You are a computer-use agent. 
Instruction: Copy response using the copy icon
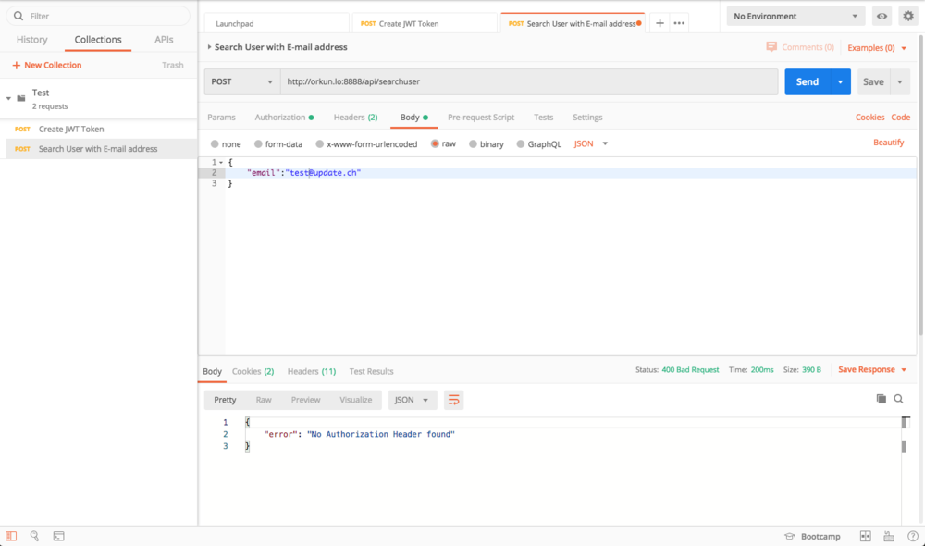(881, 399)
